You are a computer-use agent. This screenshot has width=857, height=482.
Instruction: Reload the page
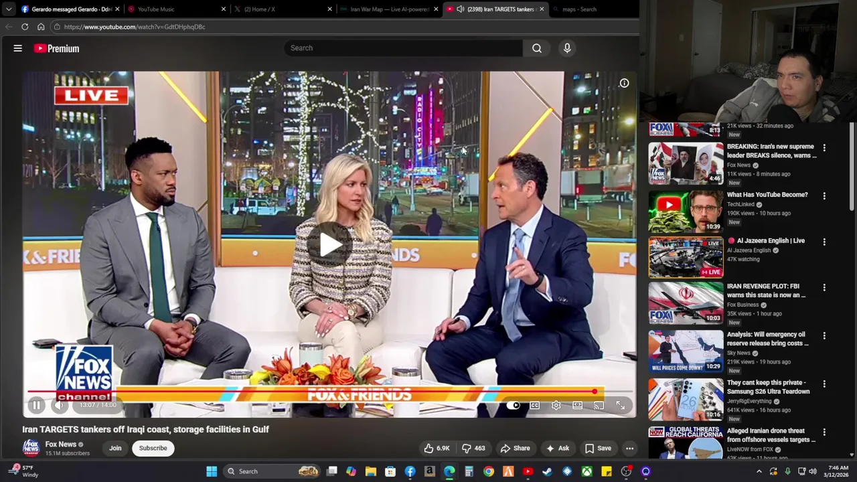[25, 27]
